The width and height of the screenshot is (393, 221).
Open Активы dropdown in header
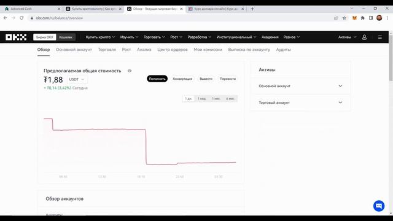(347, 37)
